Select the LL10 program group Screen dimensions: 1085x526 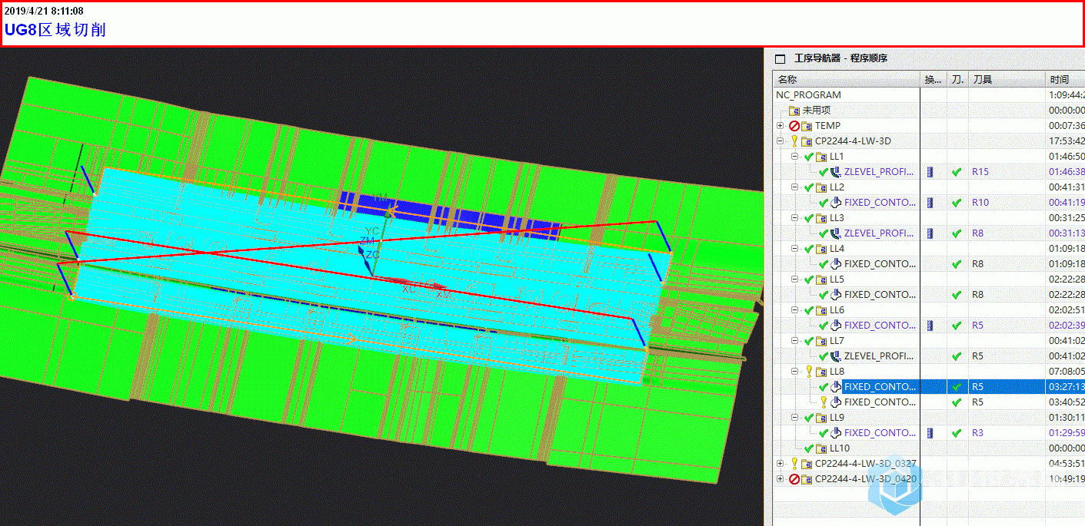[840, 448]
